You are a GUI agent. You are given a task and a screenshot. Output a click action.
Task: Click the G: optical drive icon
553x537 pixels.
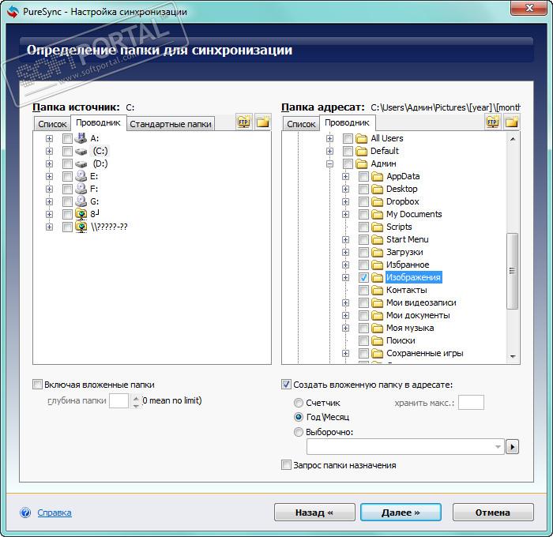pos(81,201)
